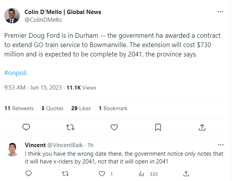Like Colin D'Mello's tweet

pos(114,127)
